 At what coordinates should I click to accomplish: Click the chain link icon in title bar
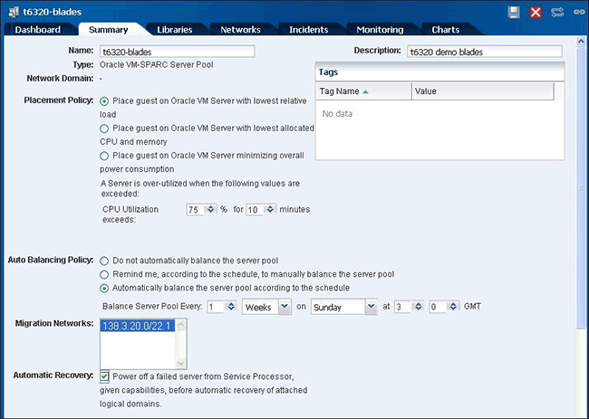click(579, 13)
